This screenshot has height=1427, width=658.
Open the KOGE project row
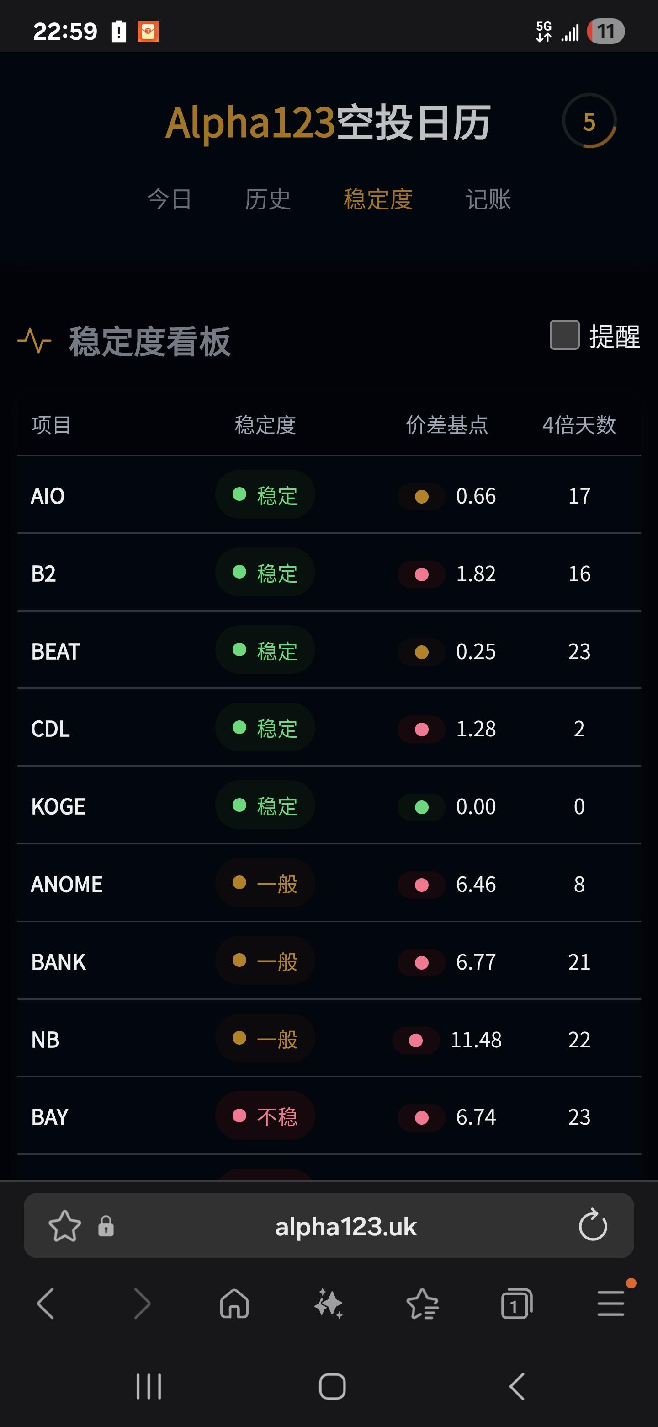click(58, 806)
